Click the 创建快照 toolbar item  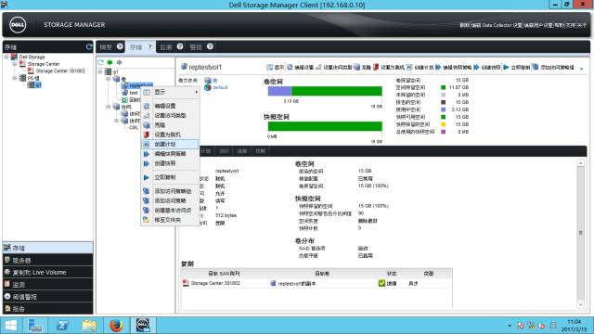[487, 67]
